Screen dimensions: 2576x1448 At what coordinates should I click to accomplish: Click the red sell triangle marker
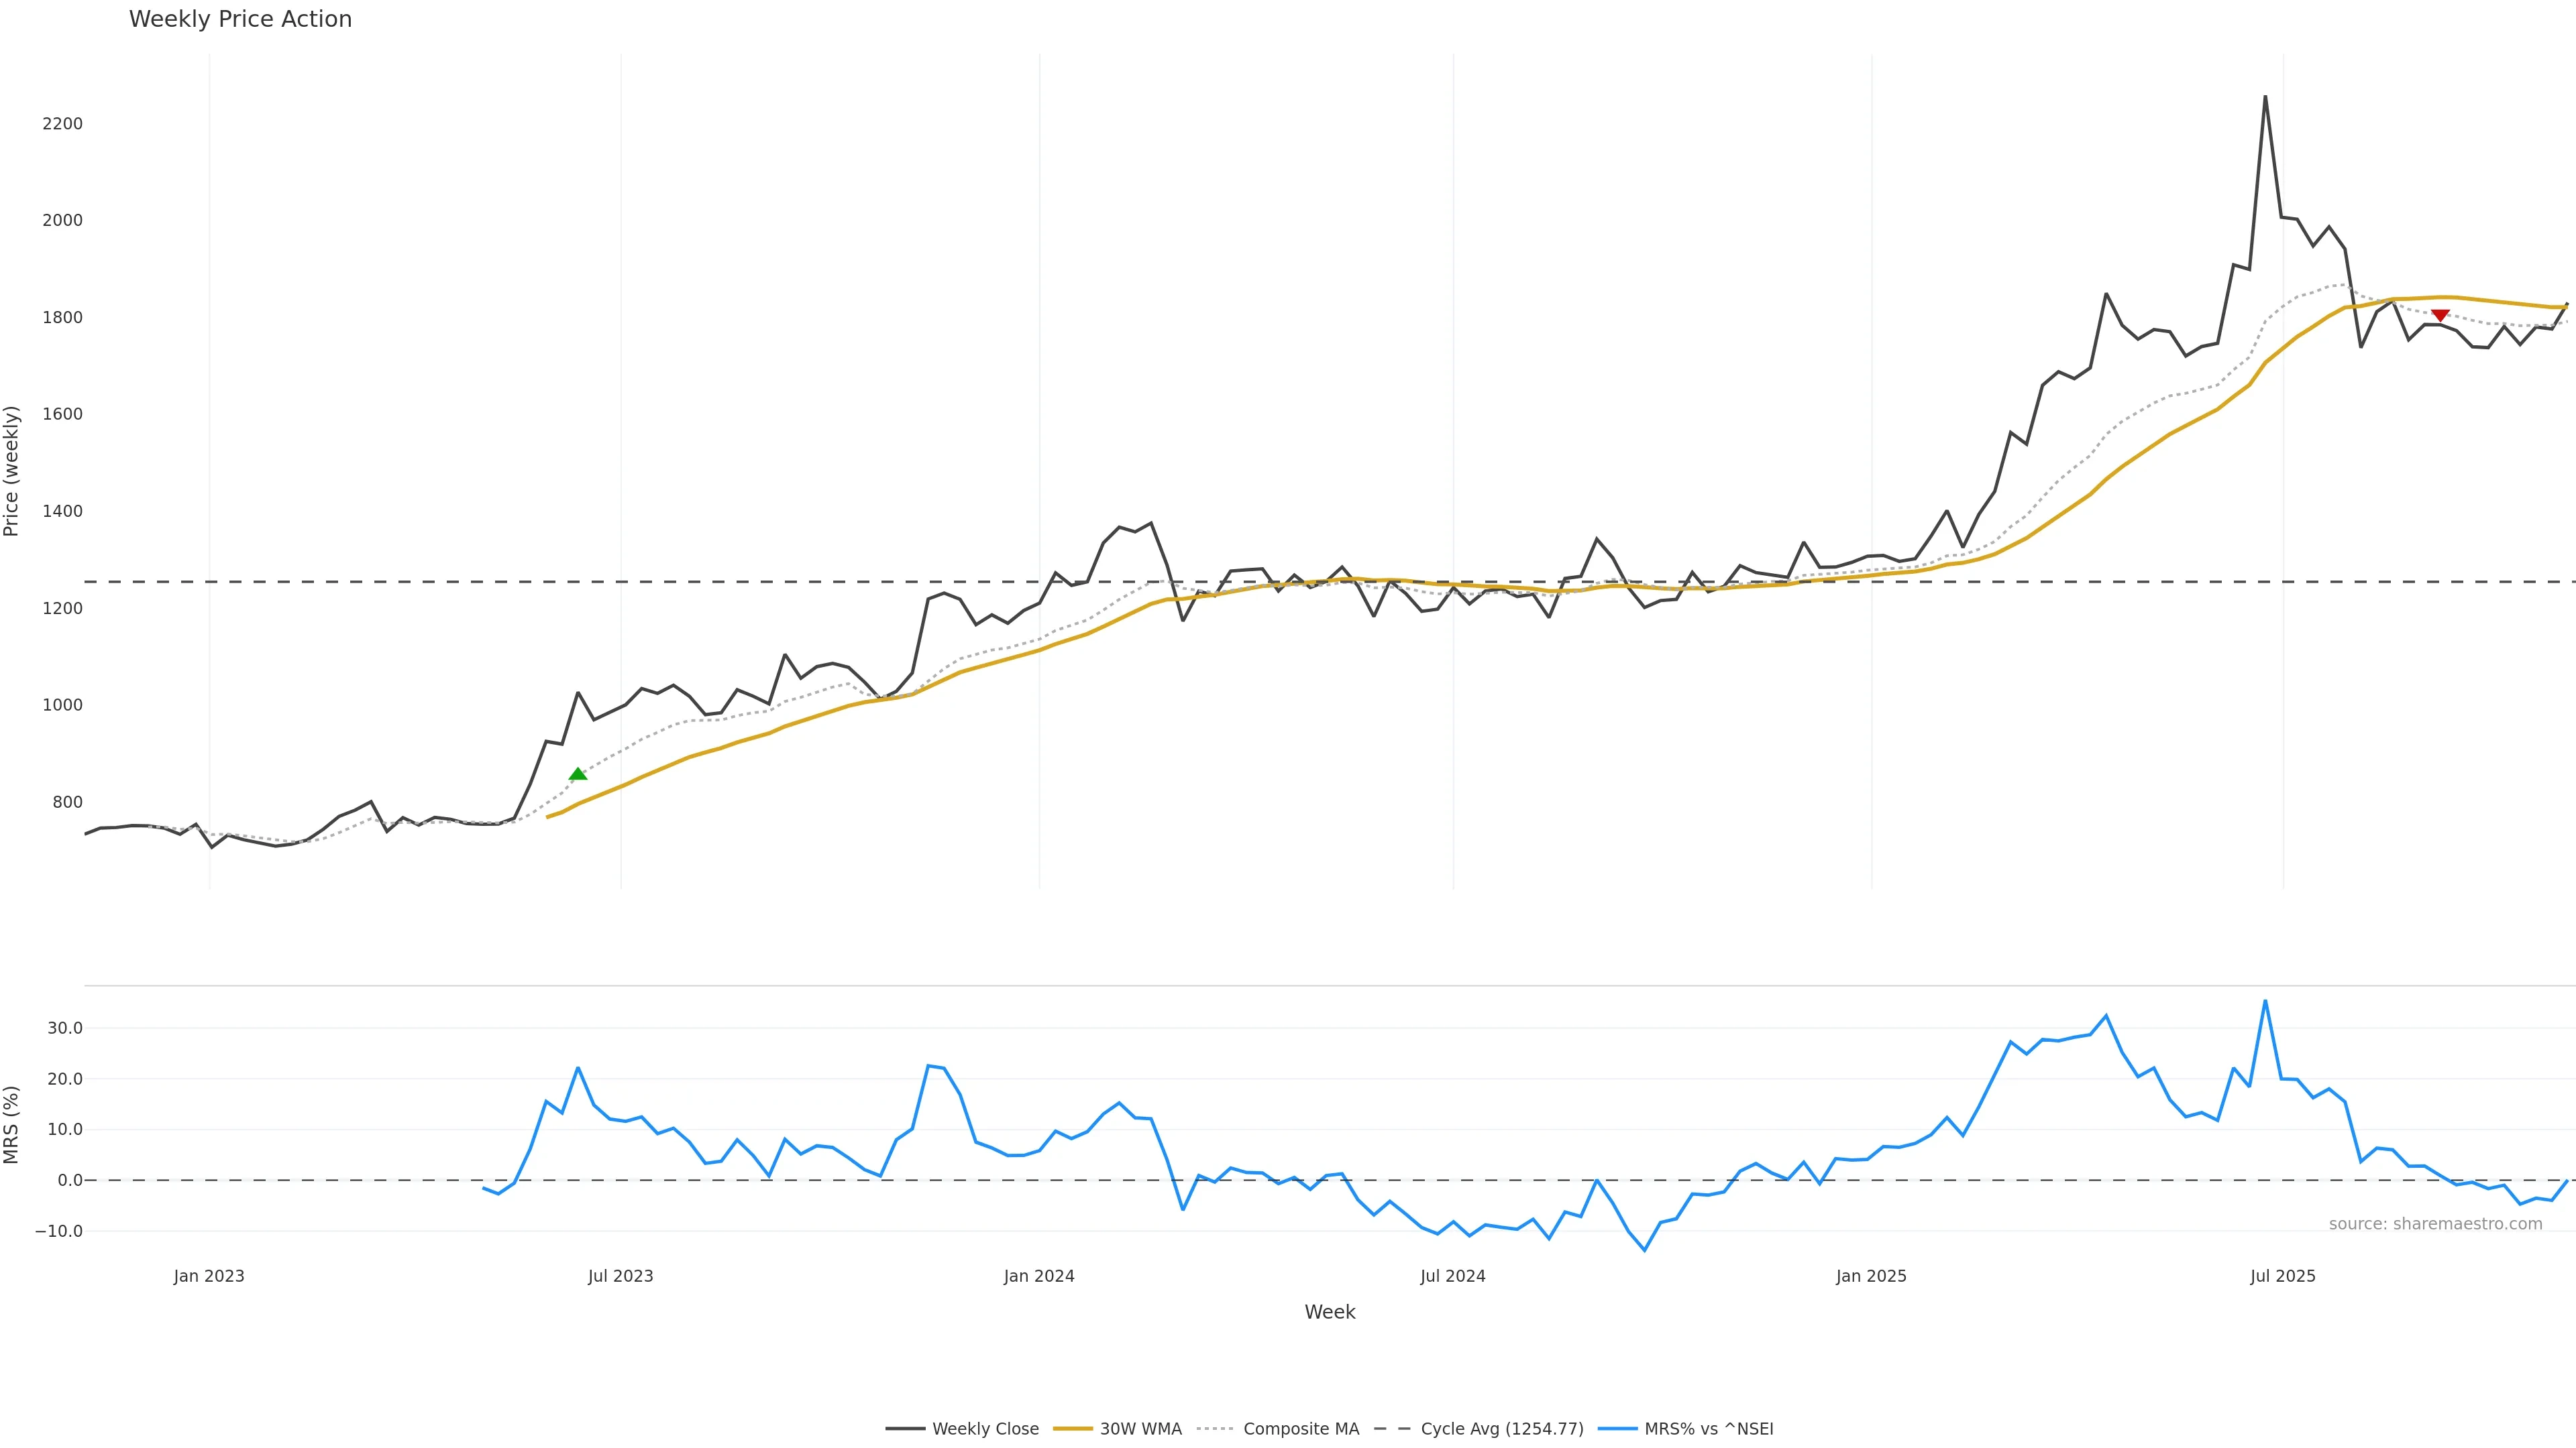[x=2440, y=316]
